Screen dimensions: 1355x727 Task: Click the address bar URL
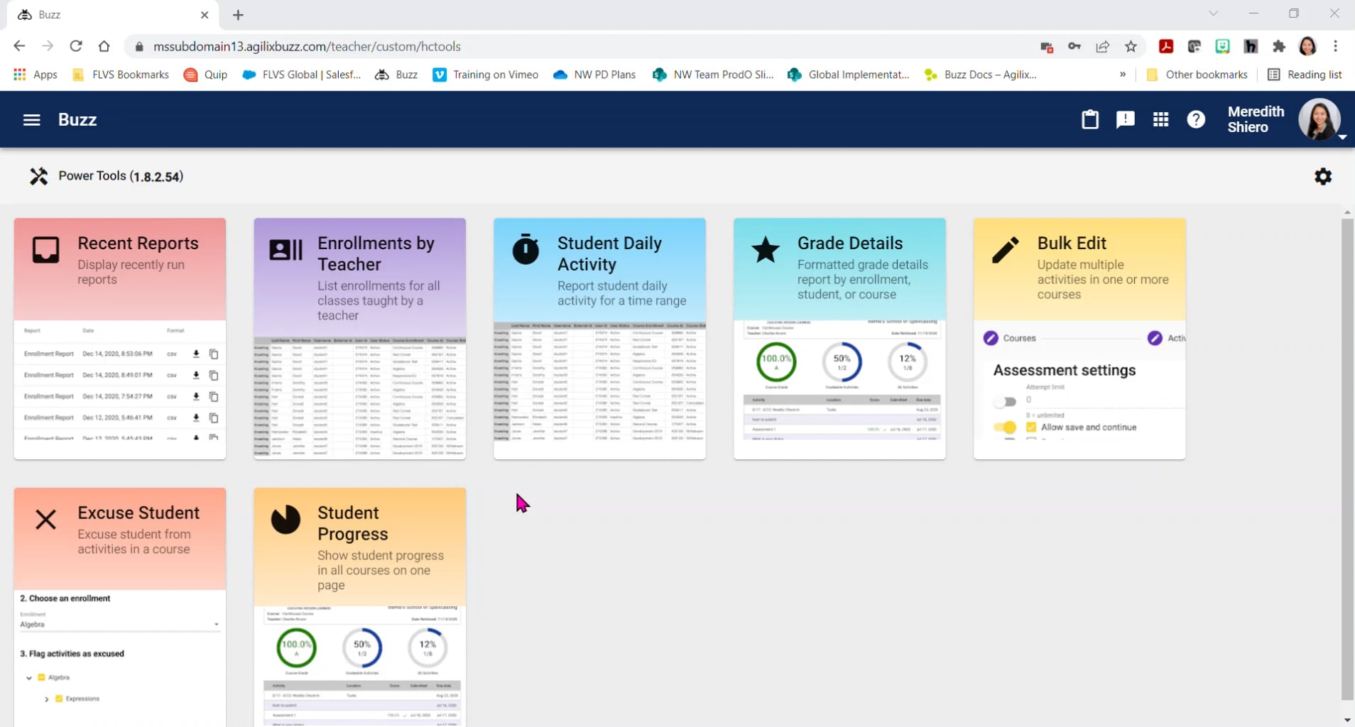tap(307, 47)
